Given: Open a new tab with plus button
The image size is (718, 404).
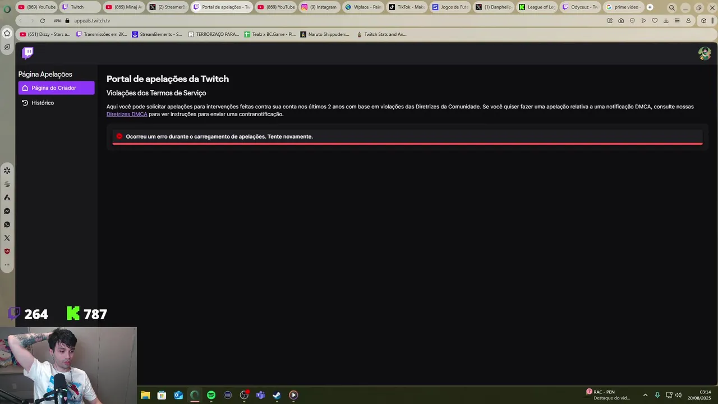Looking at the screenshot, I should click(x=650, y=7).
